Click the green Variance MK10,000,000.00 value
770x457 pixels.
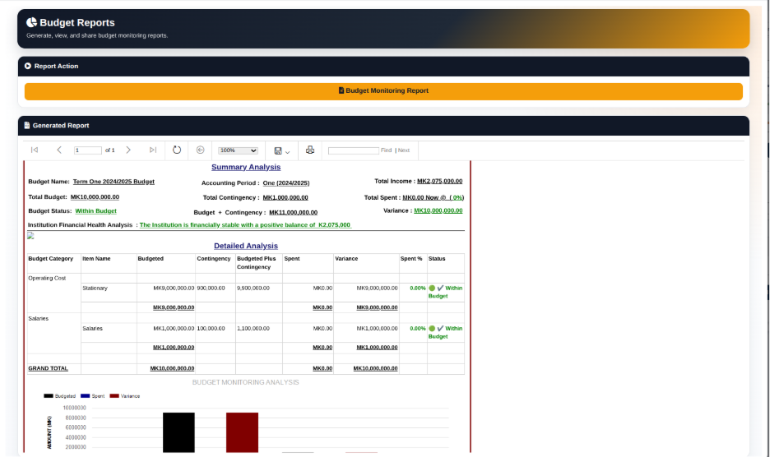tap(438, 210)
